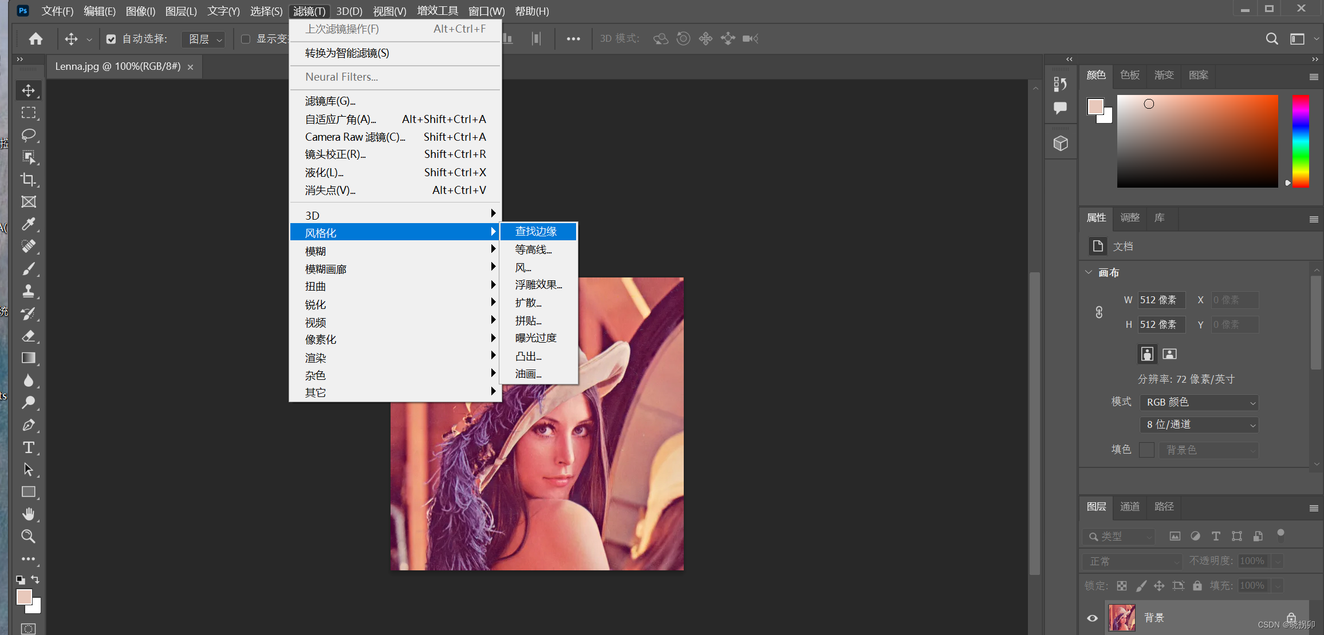The width and height of the screenshot is (1324, 635).
Task: Select the Eraser tool
Action: point(28,336)
